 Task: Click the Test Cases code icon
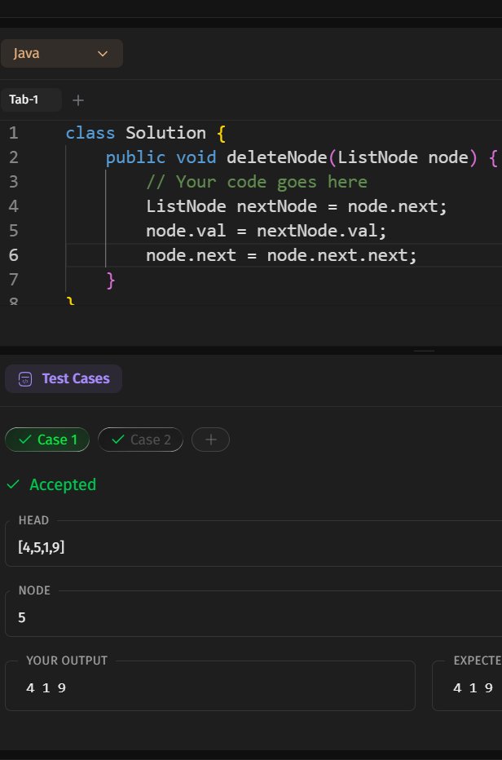pyautogui.click(x=25, y=379)
